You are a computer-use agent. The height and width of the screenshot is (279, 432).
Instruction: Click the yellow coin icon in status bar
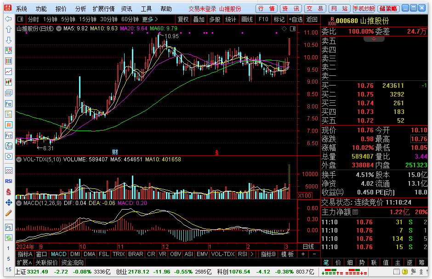405,272
